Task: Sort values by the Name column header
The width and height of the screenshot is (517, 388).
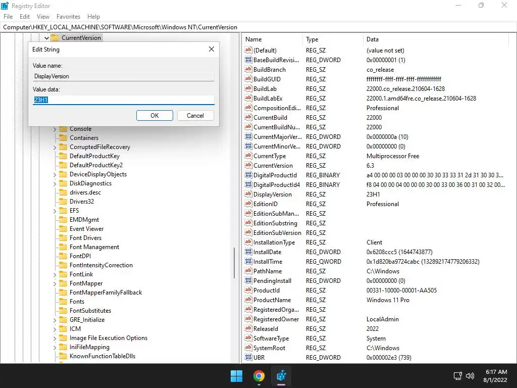Action: pos(273,39)
